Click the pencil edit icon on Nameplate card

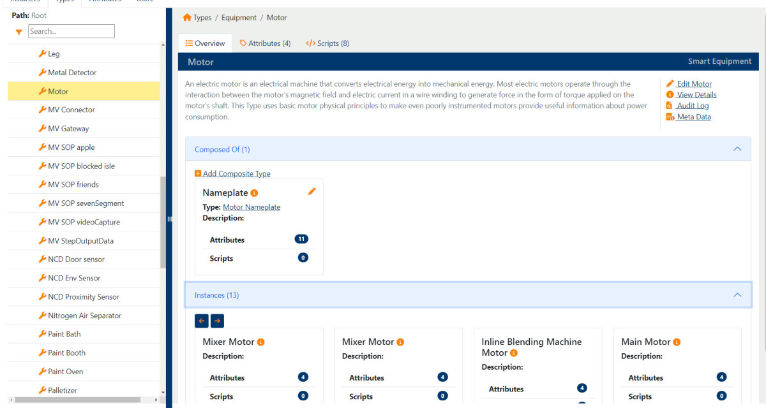312,191
